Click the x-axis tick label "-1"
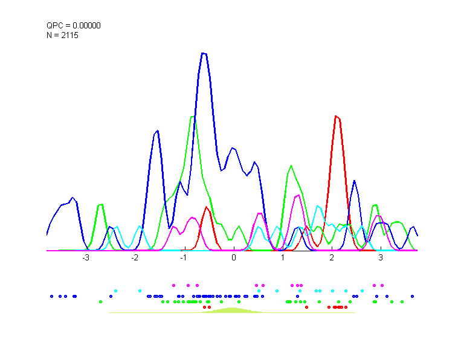The image size is (464, 348). pyautogui.click(x=184, y=257)
